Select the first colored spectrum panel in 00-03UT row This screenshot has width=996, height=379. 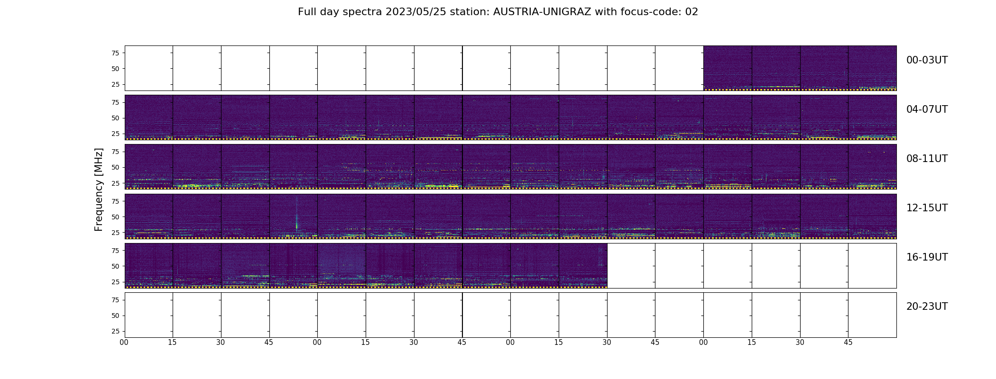click(728, 68)
